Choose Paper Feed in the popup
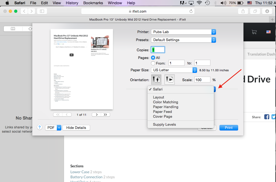 coord(181,112)
